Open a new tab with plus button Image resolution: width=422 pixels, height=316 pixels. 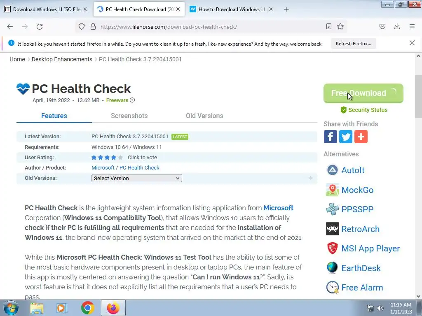pyautogui.click(x=286, y=9)
